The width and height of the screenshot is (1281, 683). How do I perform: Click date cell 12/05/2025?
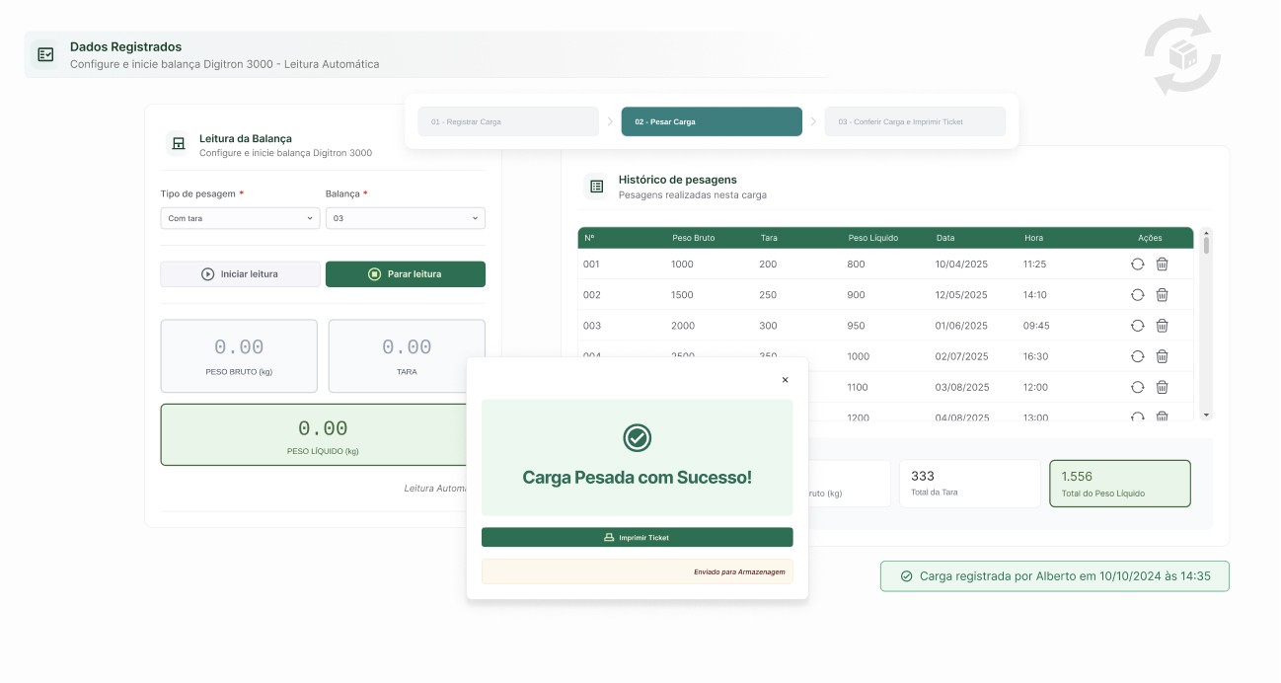pos(961,295)
